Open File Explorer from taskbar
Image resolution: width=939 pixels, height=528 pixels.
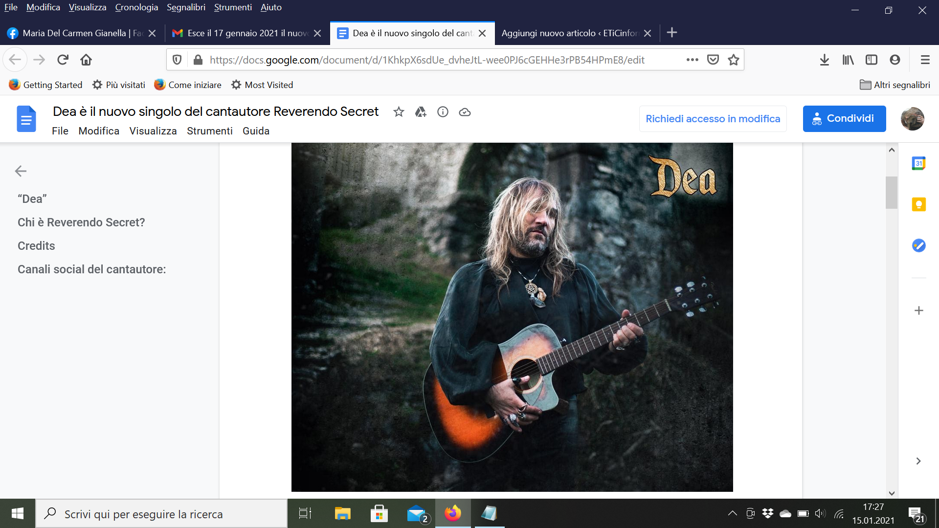tap(342, 513)
